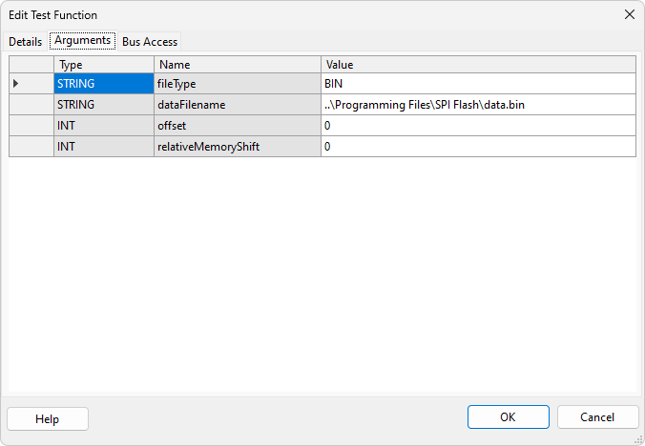Select the Arguments tab
The image size is (645, 446).
click(82, 41)
